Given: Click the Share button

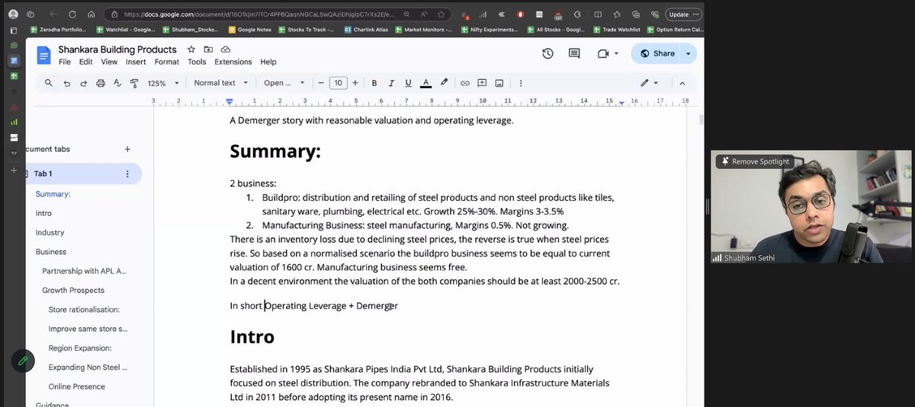Looking at the screenshot, I should tap(657, 53).
